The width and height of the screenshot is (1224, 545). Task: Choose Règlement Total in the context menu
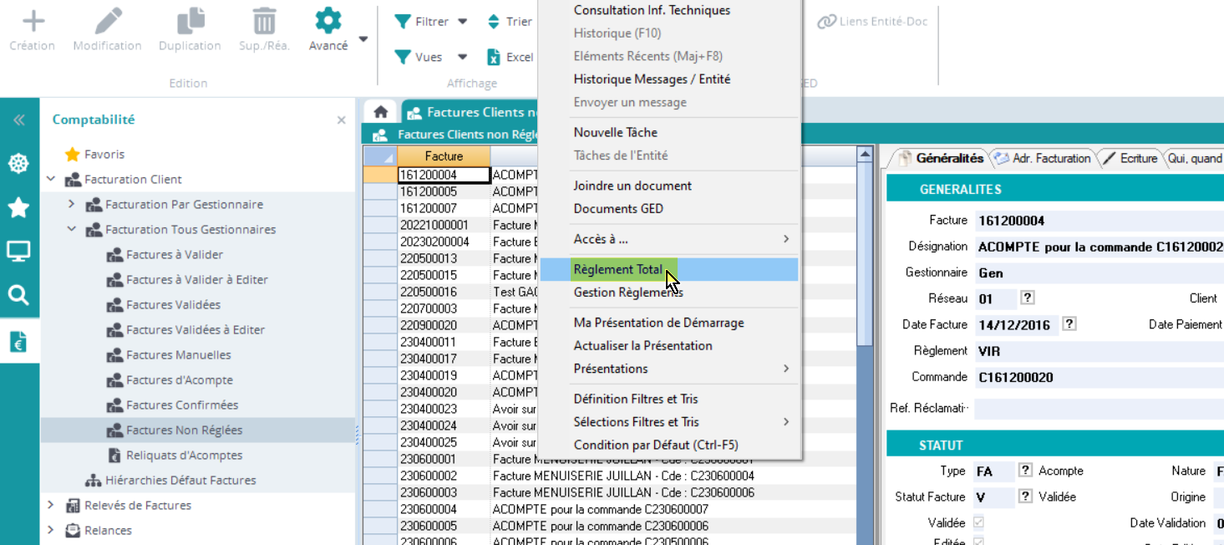tap(618, 269)
